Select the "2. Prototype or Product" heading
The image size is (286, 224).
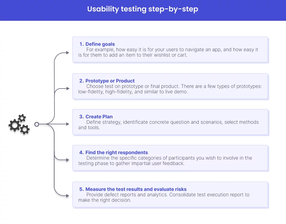107,81
